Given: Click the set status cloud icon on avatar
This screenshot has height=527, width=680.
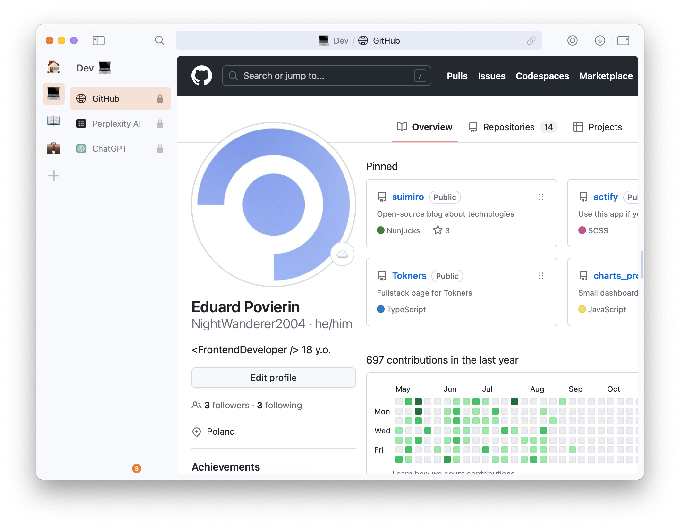Looking at the screenshot, I should (x=342, y=254).
